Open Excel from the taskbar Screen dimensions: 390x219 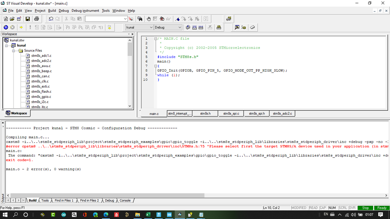point(148,215)
